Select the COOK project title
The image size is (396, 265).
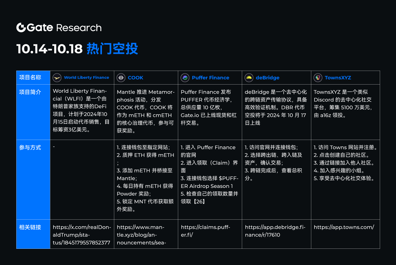[135, 78]
